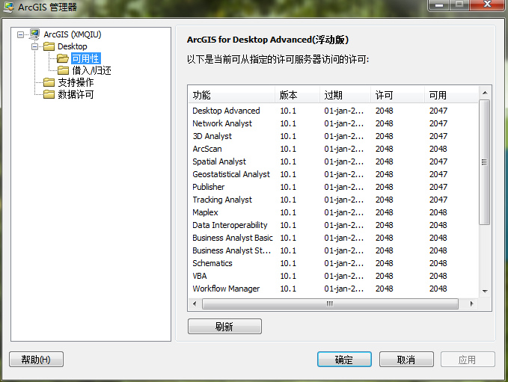
Task: Collapse the ArcGIS (XMQIU) tree node
Action: (x=20, y=34)
